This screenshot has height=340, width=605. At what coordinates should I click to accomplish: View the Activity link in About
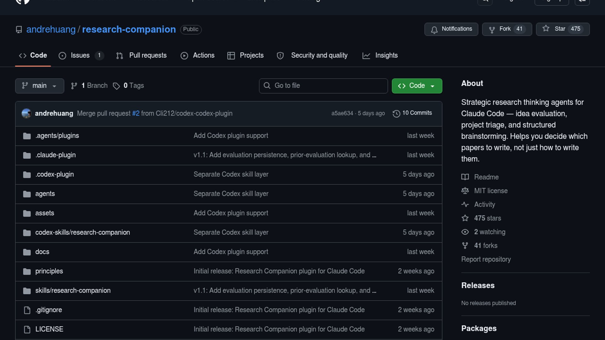(x=484, y=204)
